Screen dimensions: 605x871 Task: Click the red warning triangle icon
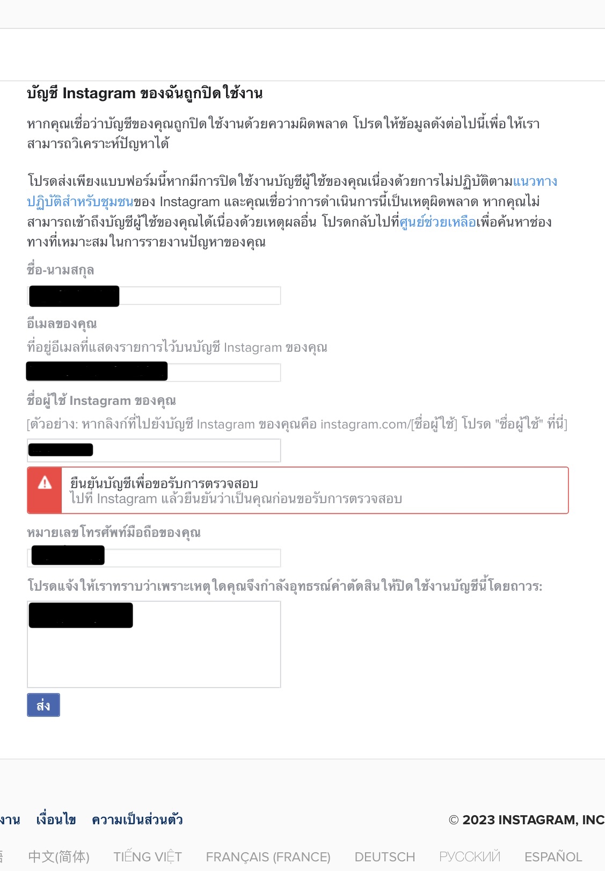45,483
